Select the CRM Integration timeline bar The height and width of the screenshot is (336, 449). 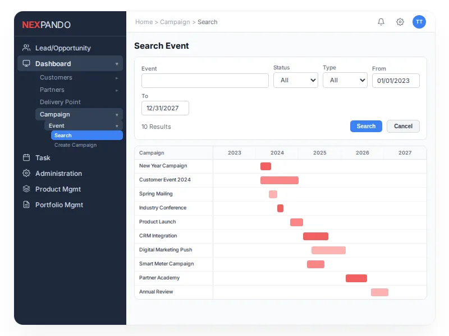315,236
